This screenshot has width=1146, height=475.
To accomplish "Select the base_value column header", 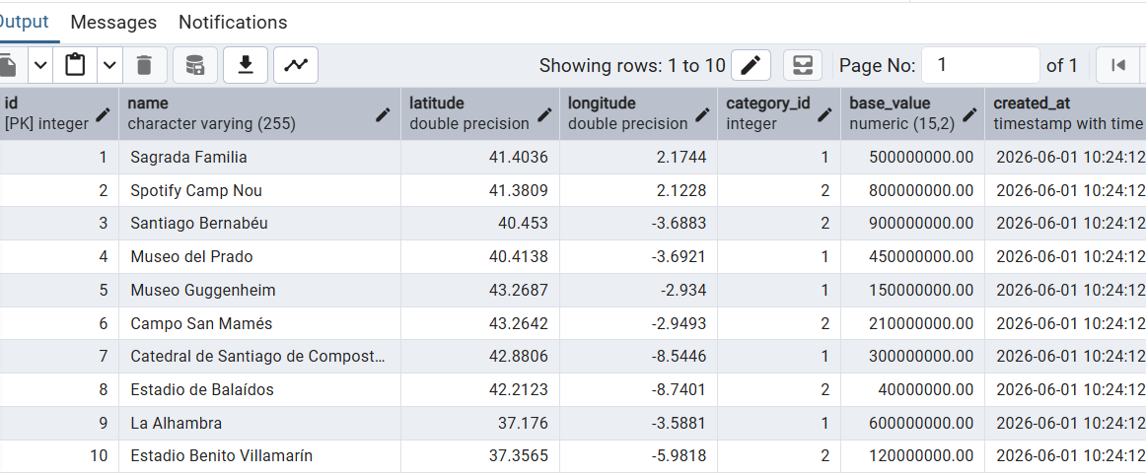I will click(912, 113).
